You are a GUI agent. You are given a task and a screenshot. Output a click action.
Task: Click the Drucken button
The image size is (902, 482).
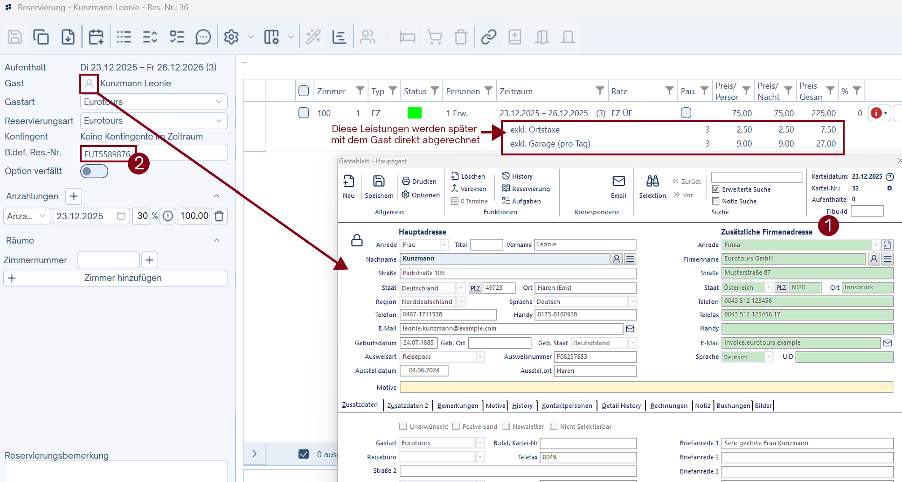pos(419,182)
